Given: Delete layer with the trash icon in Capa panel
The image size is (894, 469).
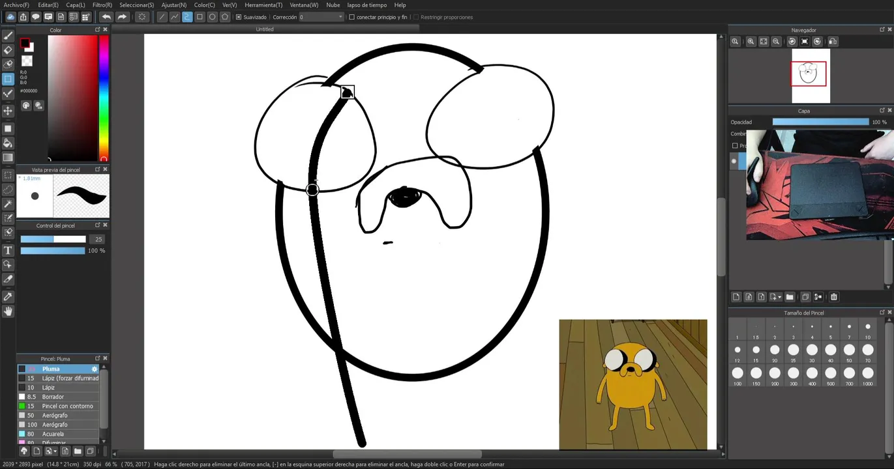Looking at the screenshot, I should pyautogui.click(x=833, y=297).
